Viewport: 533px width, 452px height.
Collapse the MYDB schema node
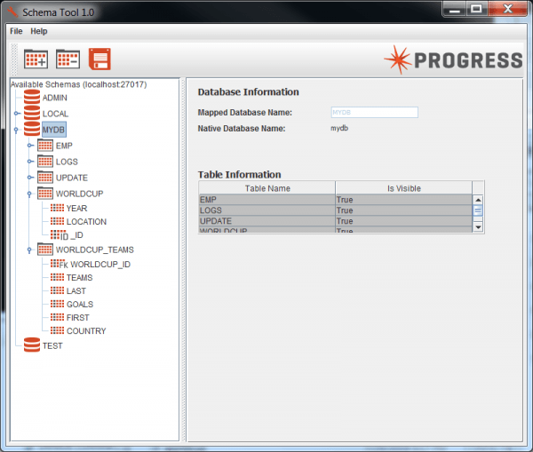point(16,130)
